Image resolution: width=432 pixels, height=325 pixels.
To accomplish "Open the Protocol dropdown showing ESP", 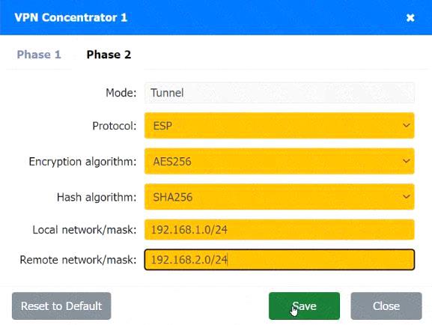I will point(279,125).
